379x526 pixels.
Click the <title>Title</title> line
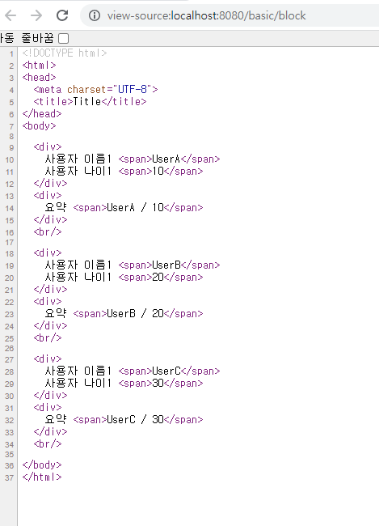click(x=90, y=101)
